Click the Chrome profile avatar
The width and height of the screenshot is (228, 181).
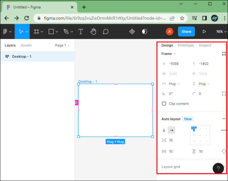click(x=214, y=18)
